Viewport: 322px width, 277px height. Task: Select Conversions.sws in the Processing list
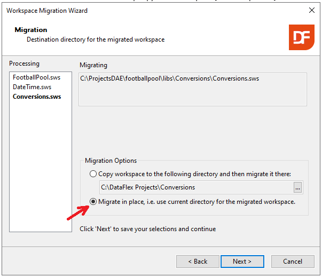(x=37, y=97)
